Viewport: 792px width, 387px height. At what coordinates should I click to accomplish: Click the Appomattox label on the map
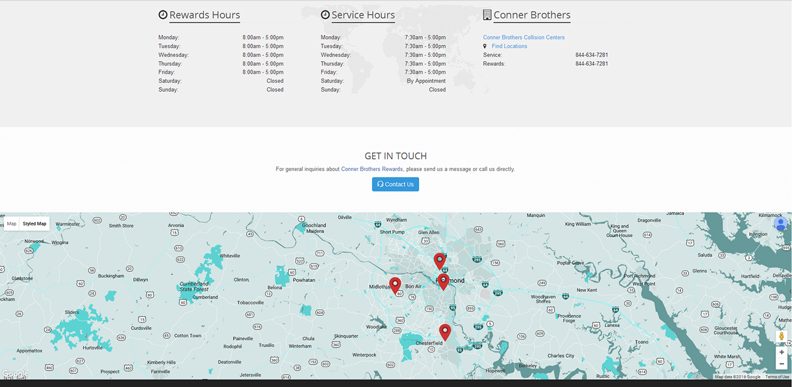29,351
